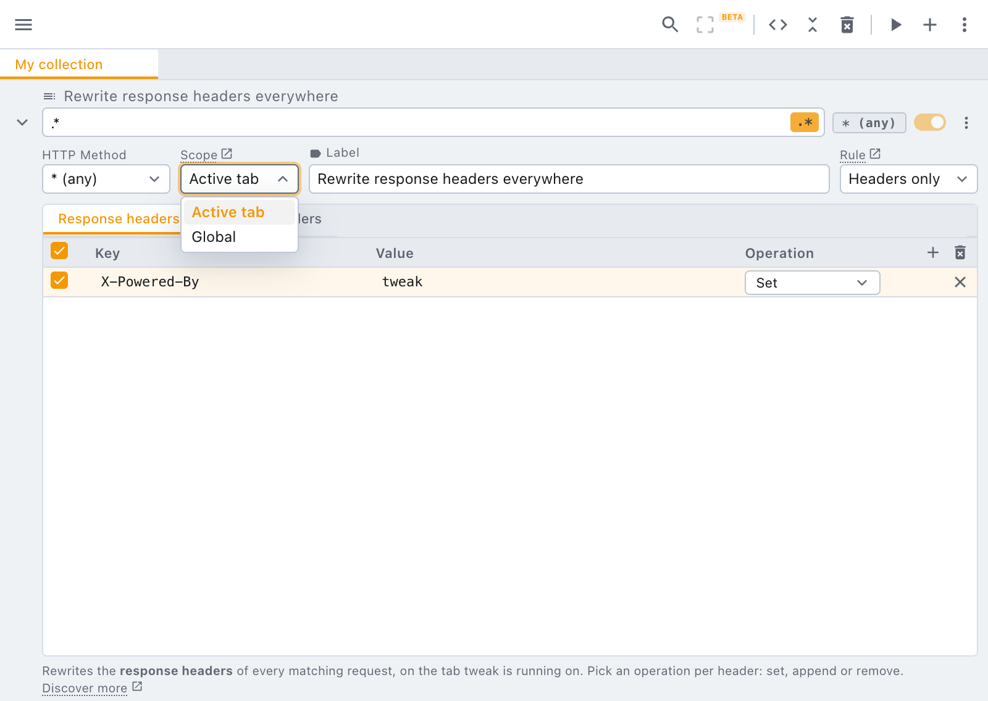Viewport: 988px width, 701px height.
Task: Click the Operation column header
Action: pos(779,253)
